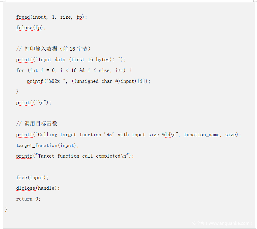257x229 pixels.
Task: Click the final closing brace of main
Action: click(x=6, y=209)
